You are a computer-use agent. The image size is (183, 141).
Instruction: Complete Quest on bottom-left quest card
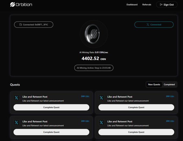(x=51, y=132)
